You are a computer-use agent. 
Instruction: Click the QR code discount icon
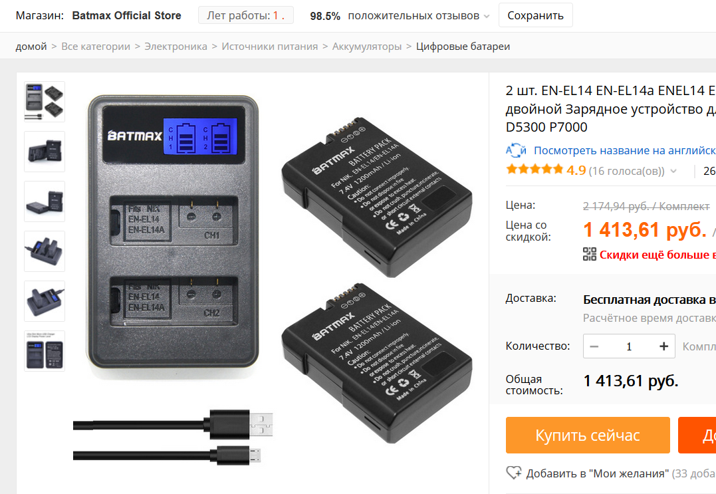point(590,254)
